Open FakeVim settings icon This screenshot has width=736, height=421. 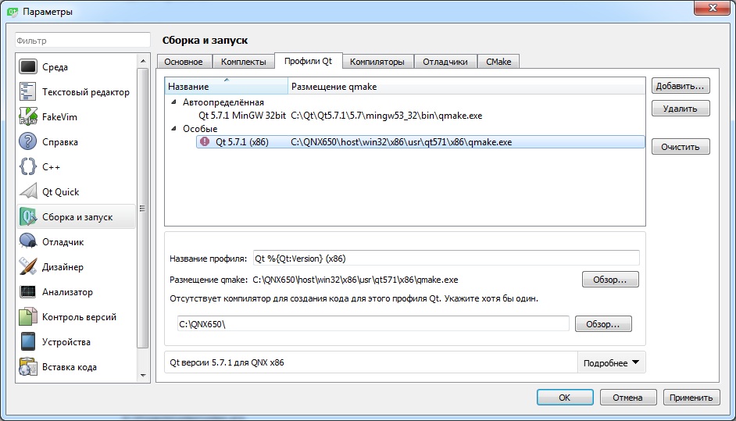pos(27,116)
